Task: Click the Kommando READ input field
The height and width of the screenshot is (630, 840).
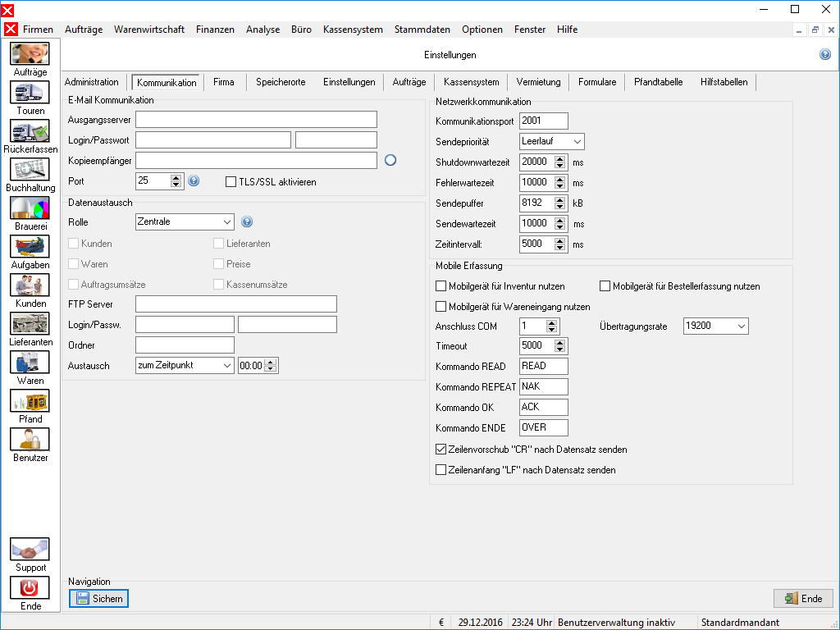Action: [544, 366]
